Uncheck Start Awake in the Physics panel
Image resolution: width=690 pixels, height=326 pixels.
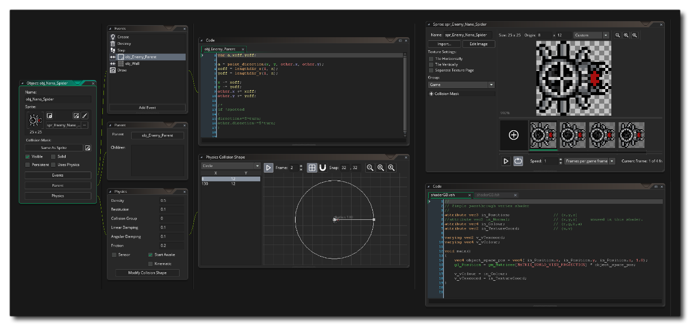[149, 255]
